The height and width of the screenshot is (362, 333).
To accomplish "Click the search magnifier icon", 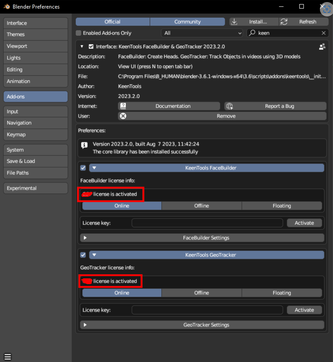I will click(x=252, y=33).
